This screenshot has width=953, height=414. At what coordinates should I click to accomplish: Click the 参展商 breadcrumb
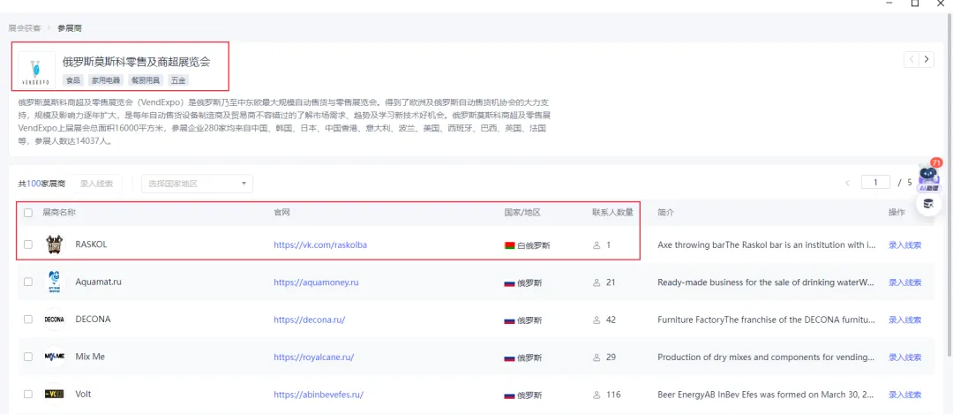(x=70, y=28)
